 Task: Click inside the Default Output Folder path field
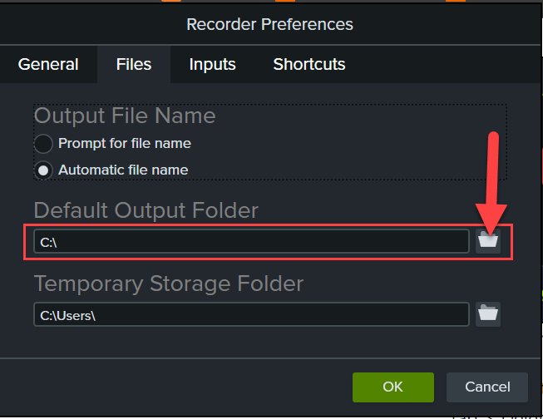(x=251, y=241)
